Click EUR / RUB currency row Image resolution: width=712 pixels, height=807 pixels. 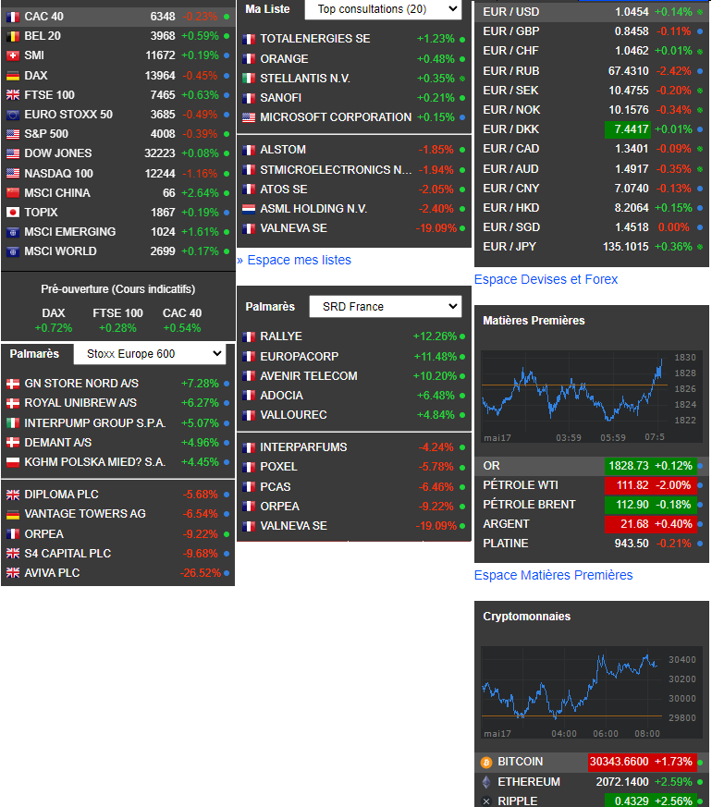tap(592, 71)
